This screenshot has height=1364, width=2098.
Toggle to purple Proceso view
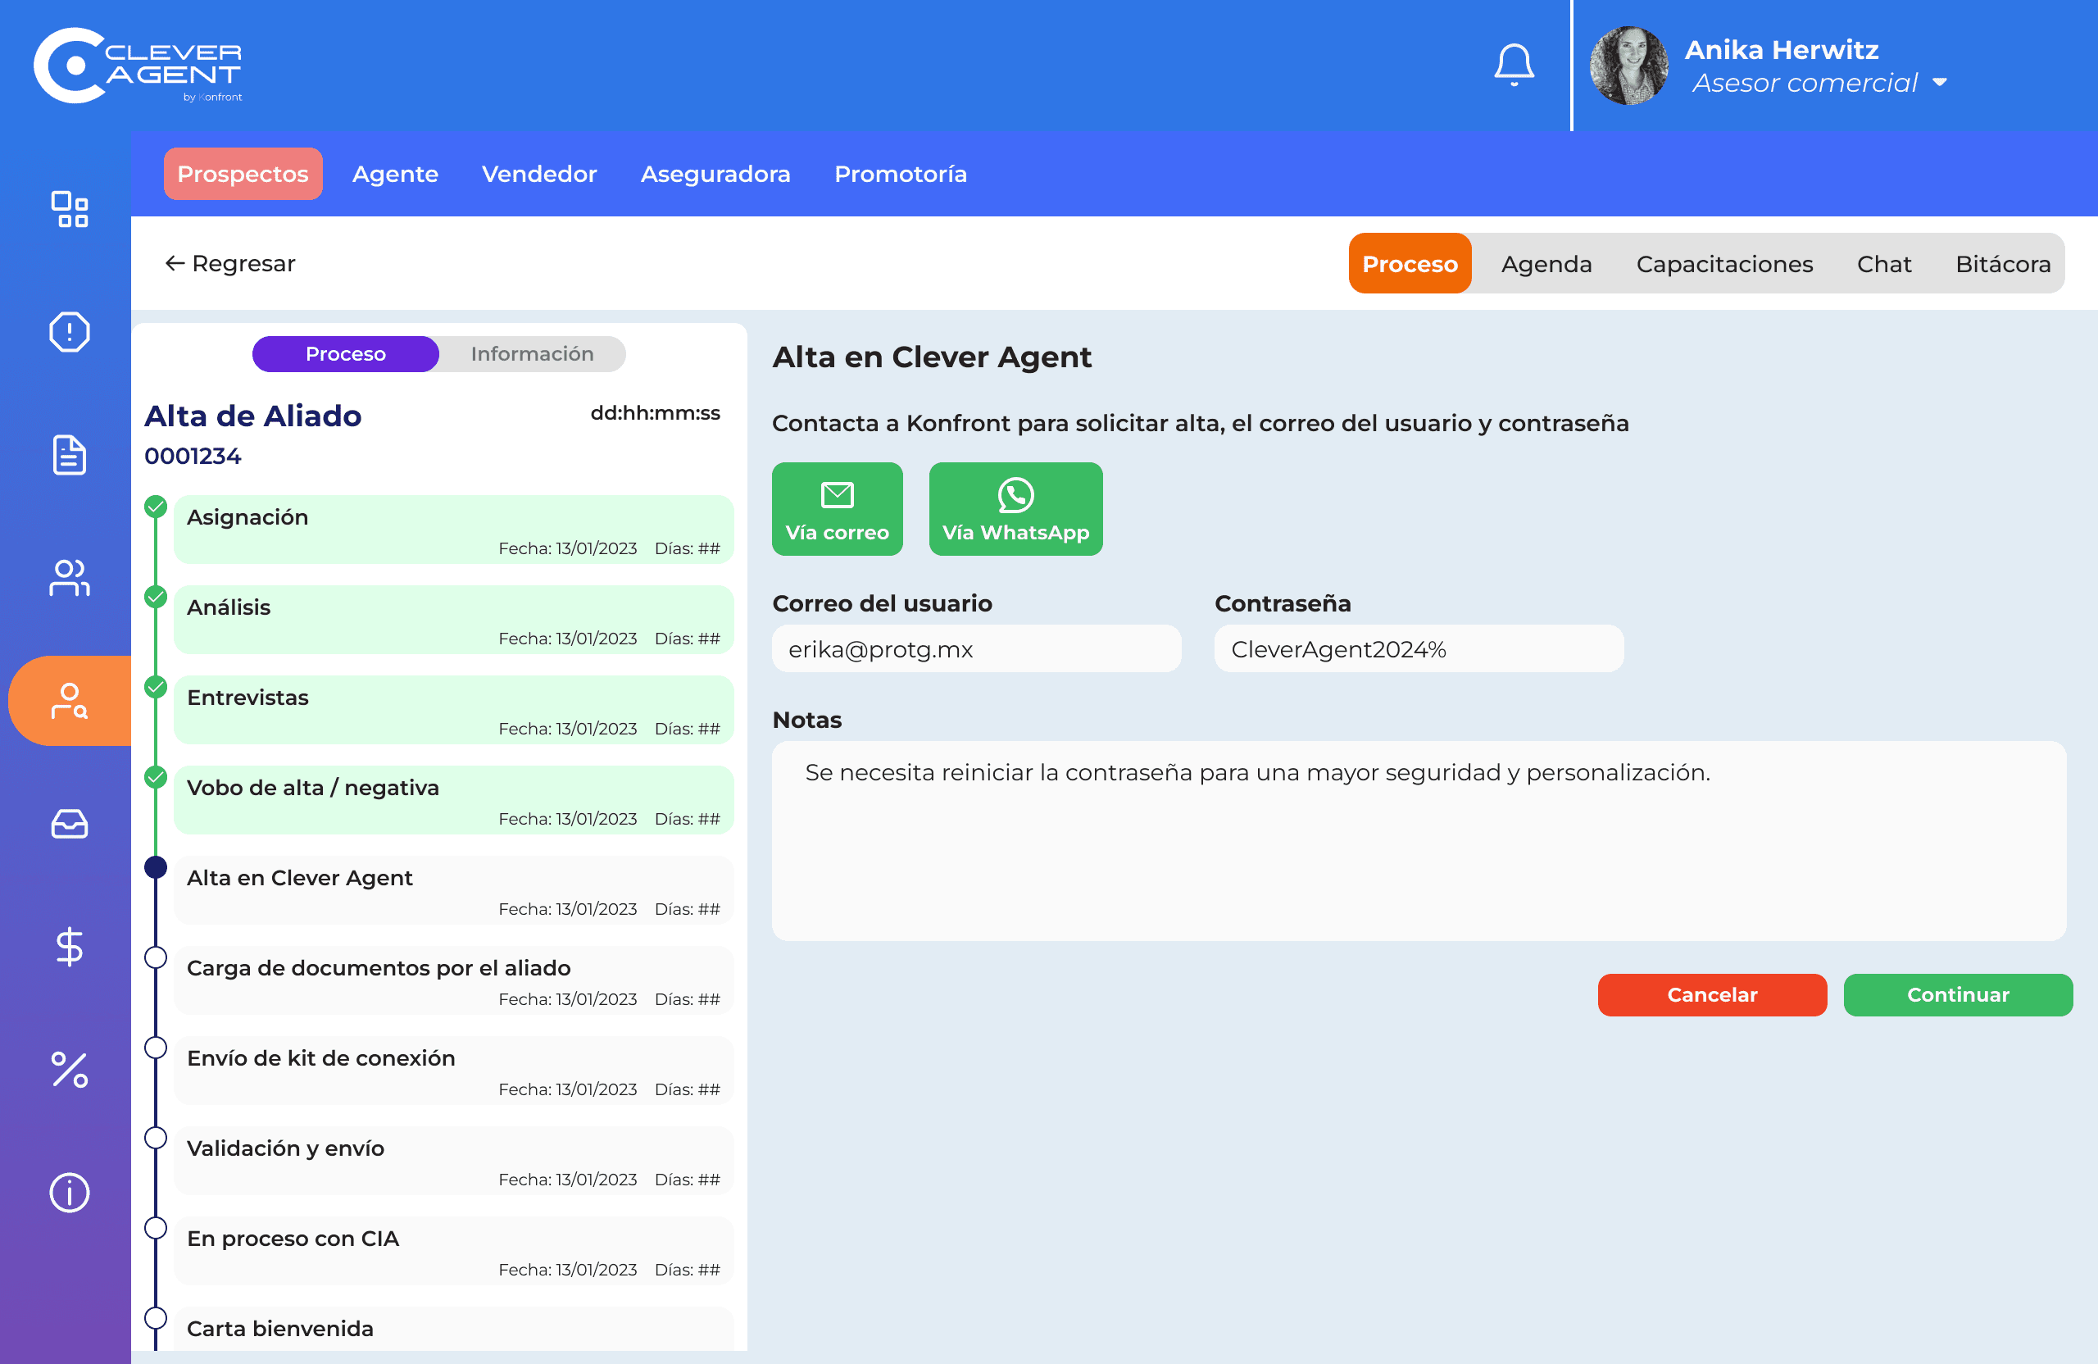346,353
